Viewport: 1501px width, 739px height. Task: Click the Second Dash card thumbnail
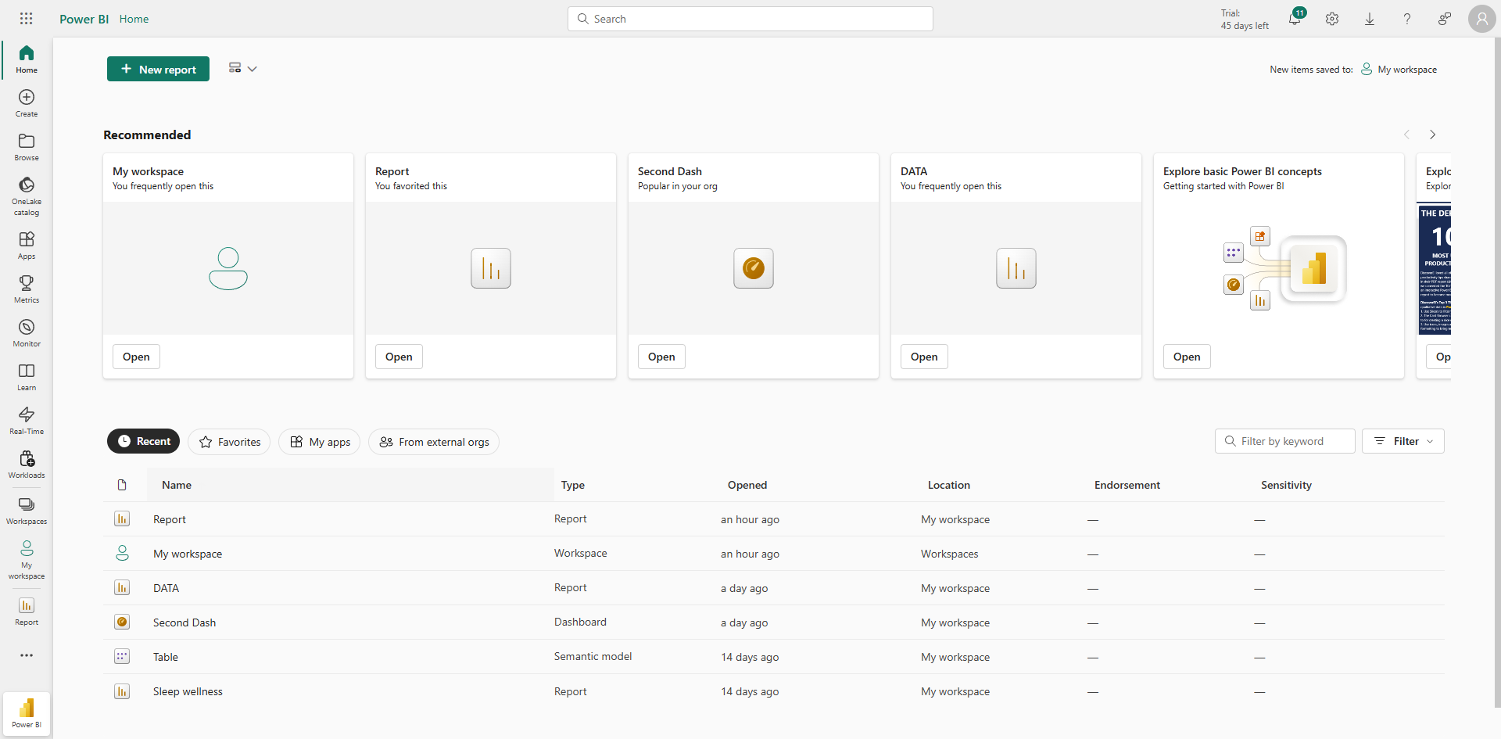click(x=754, y=268)
